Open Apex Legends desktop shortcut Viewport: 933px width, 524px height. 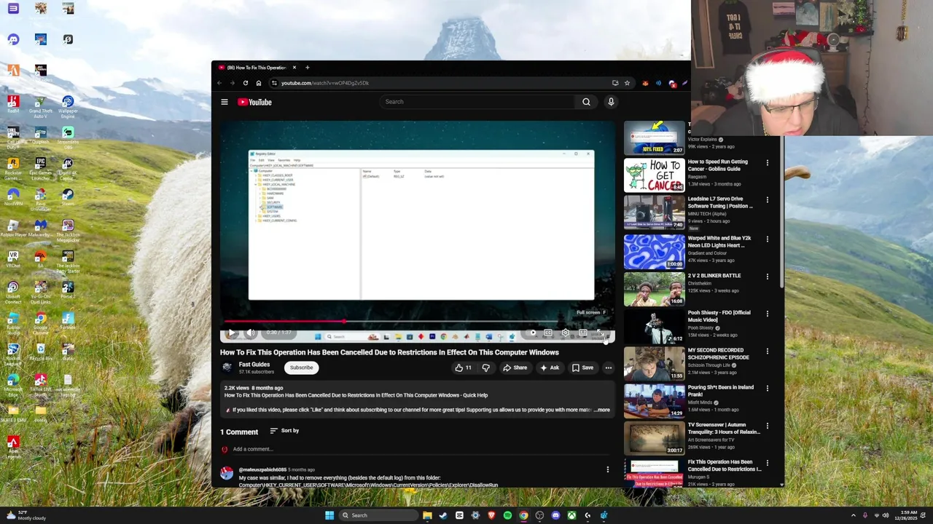[x=13, y=447]
